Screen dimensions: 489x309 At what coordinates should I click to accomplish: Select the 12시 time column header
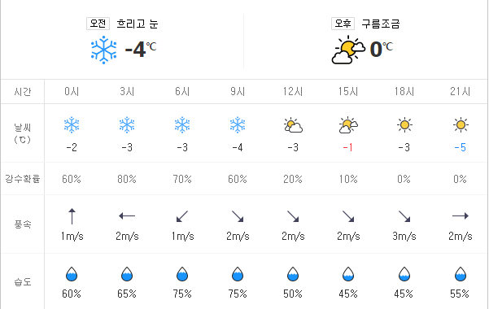[293, 91]
